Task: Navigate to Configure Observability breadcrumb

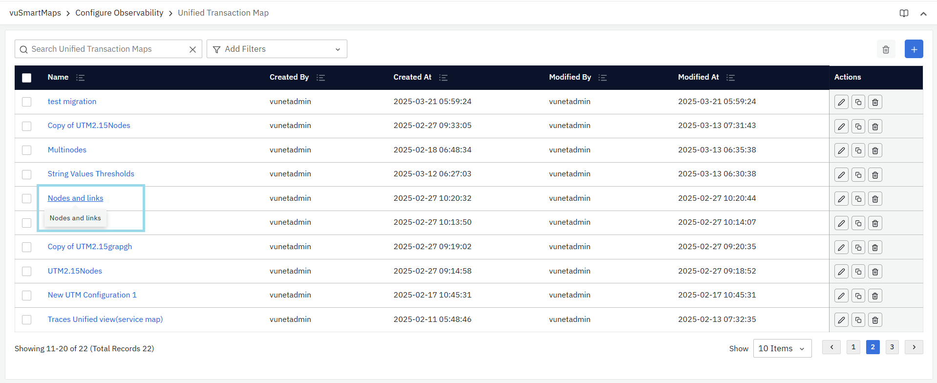Action: 119,13
